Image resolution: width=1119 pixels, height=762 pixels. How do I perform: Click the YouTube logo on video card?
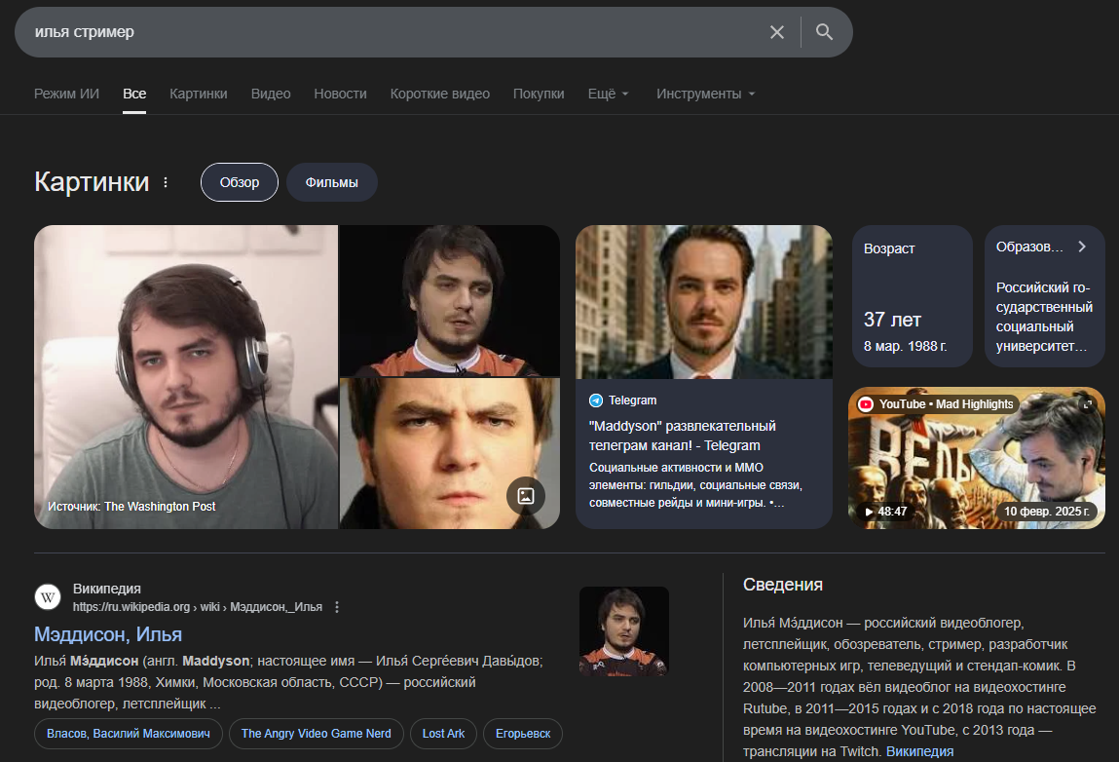point(866,404)
